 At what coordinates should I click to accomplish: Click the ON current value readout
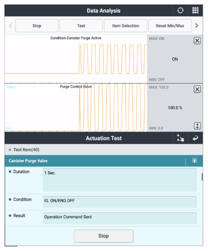[x=175, y=59]
